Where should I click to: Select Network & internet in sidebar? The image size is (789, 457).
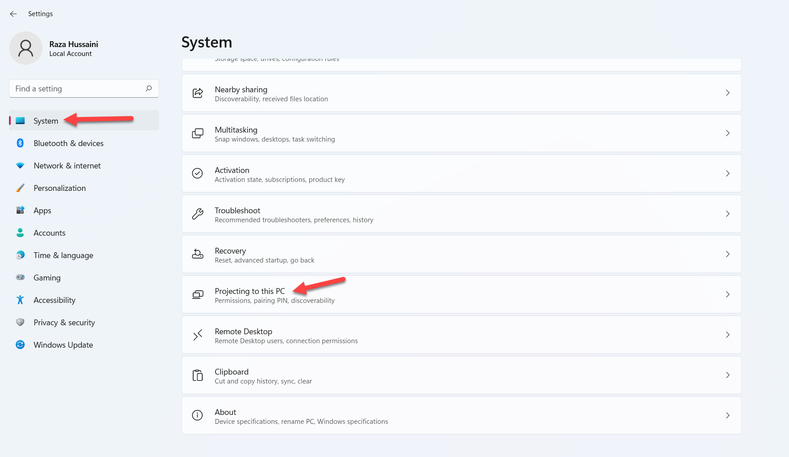point(67,166)
